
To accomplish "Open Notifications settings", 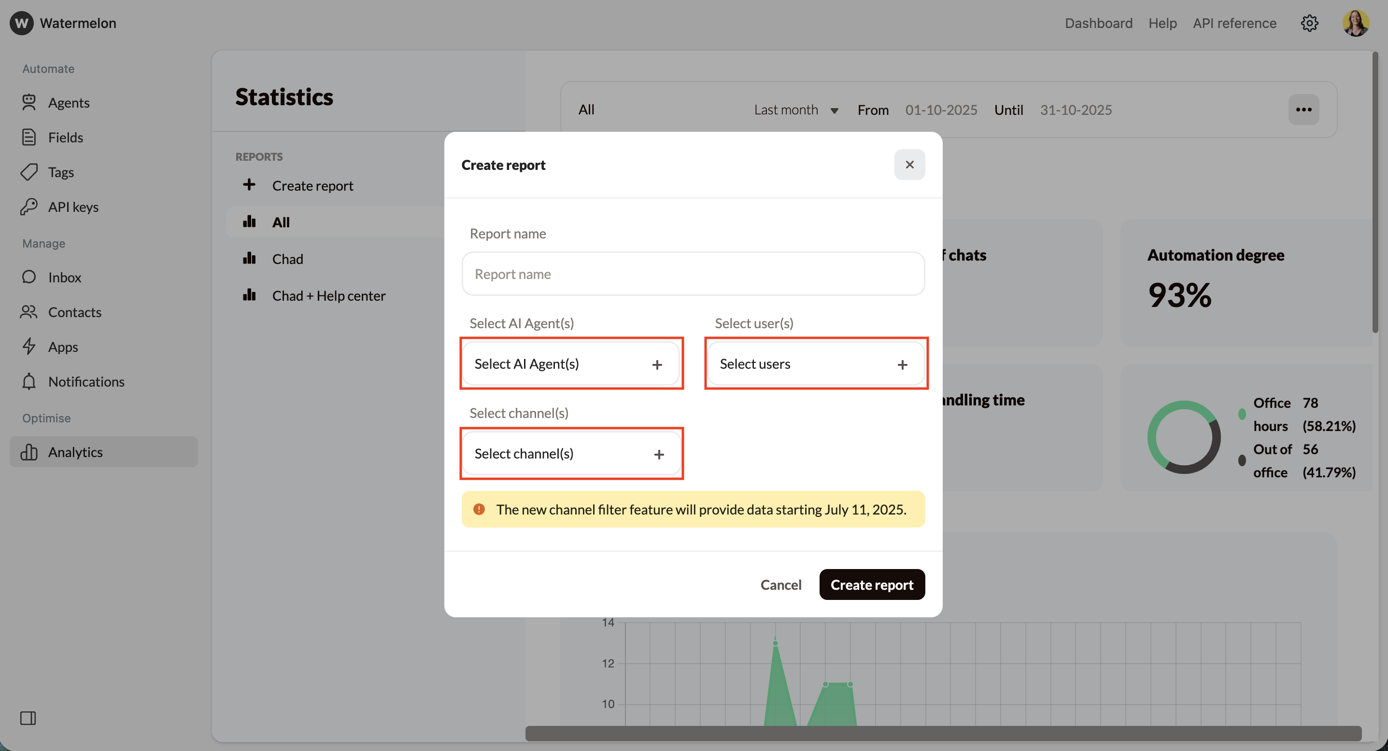I will click(x=86, y=381).
